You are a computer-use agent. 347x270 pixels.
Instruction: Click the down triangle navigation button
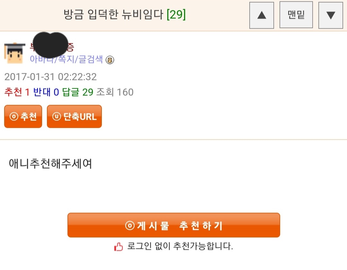click(331, 15)
